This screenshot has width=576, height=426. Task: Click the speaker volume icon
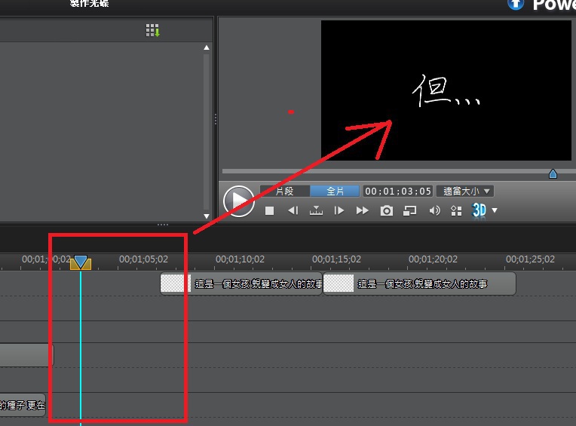pos(434,210)
